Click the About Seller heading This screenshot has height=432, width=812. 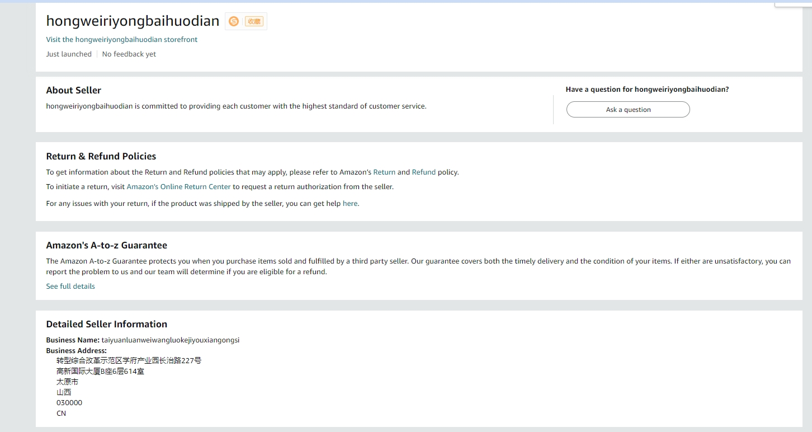(x=73, y=90)
